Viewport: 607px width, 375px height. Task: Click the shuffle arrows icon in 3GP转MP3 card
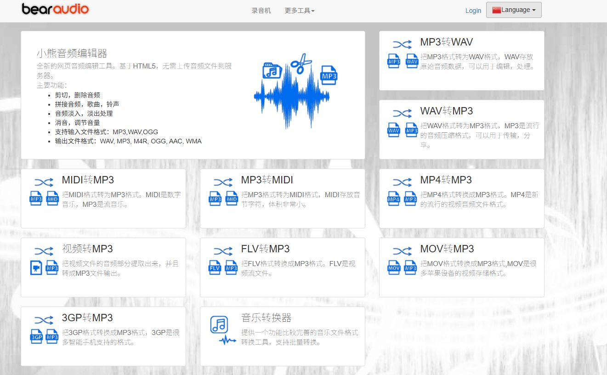pos(44,320)
